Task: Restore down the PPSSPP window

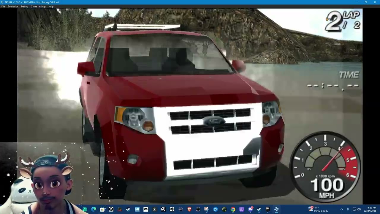Action: point(366,2)
